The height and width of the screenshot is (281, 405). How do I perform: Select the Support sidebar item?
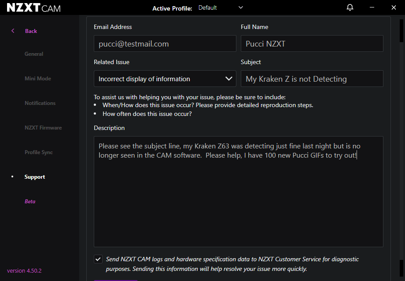point(35,177)
